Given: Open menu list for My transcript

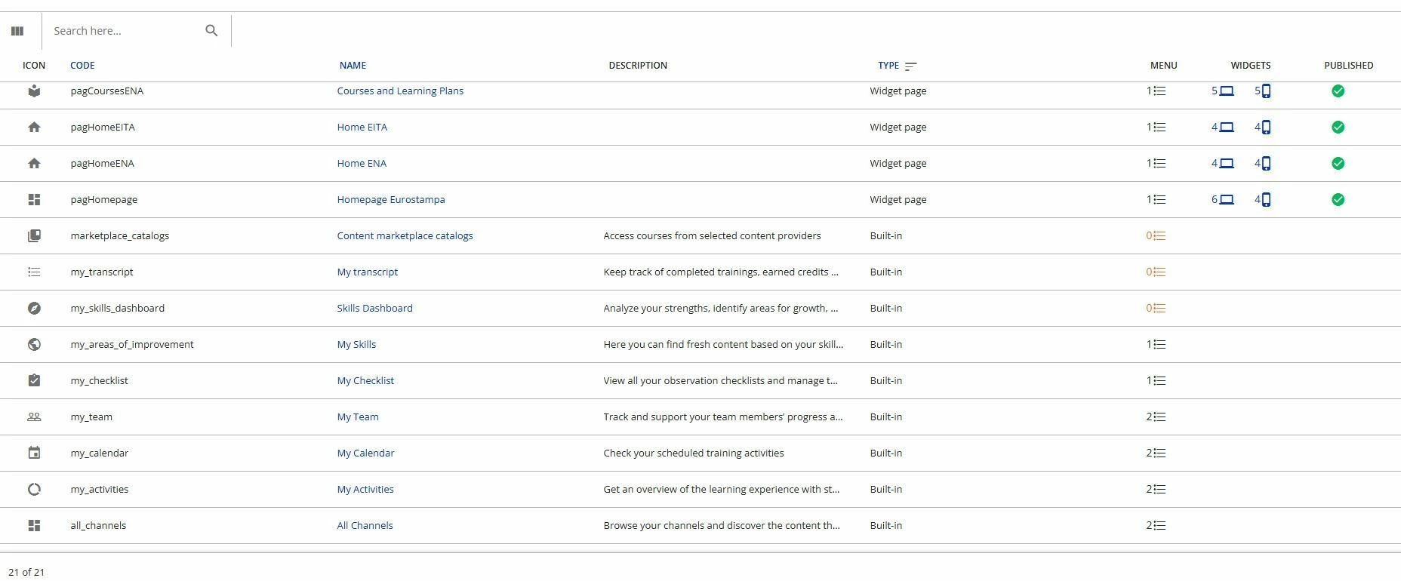Looking at the screenshot, I should tap(1156, 272).
